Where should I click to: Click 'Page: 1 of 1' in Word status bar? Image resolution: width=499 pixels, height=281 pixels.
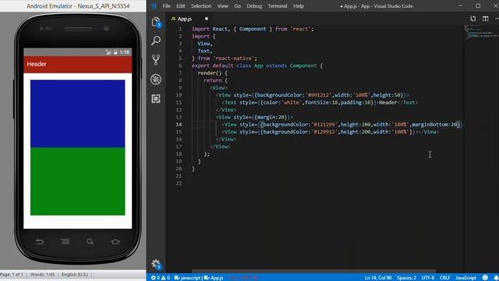click(12, 274)
